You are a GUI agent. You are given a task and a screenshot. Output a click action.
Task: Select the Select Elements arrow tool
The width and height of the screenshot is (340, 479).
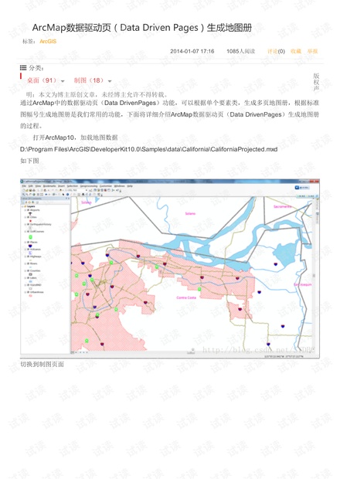click(63, 194)
